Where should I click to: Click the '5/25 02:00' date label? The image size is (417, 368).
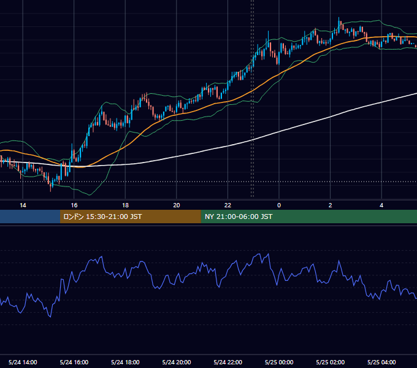331,362
